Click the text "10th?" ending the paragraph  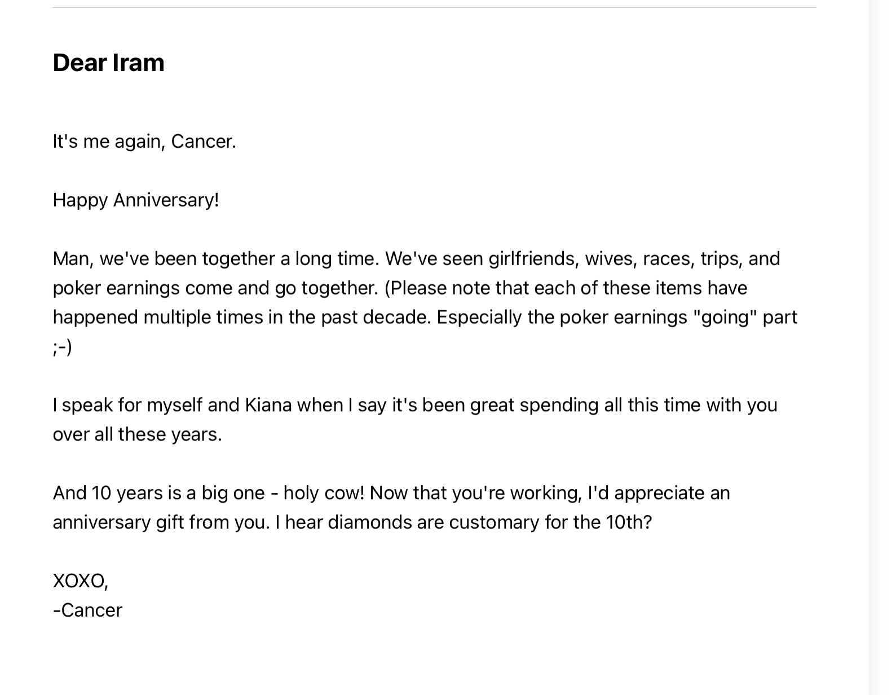tap(629, 522)
